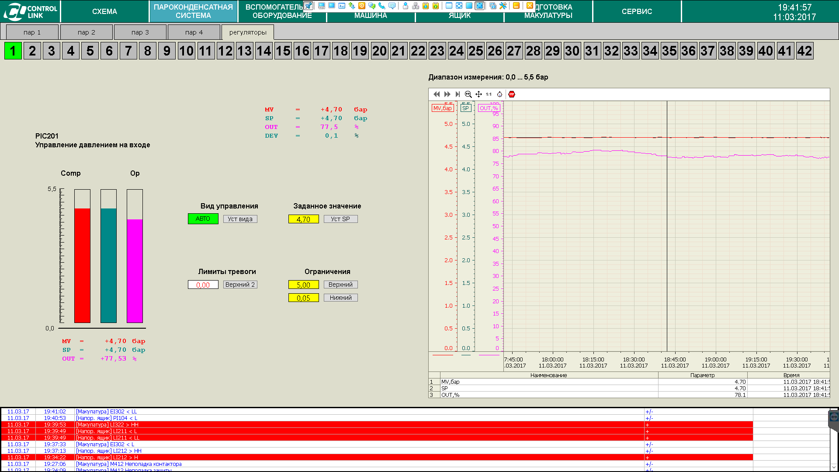Click the text message bubble icon

(392, 6)
